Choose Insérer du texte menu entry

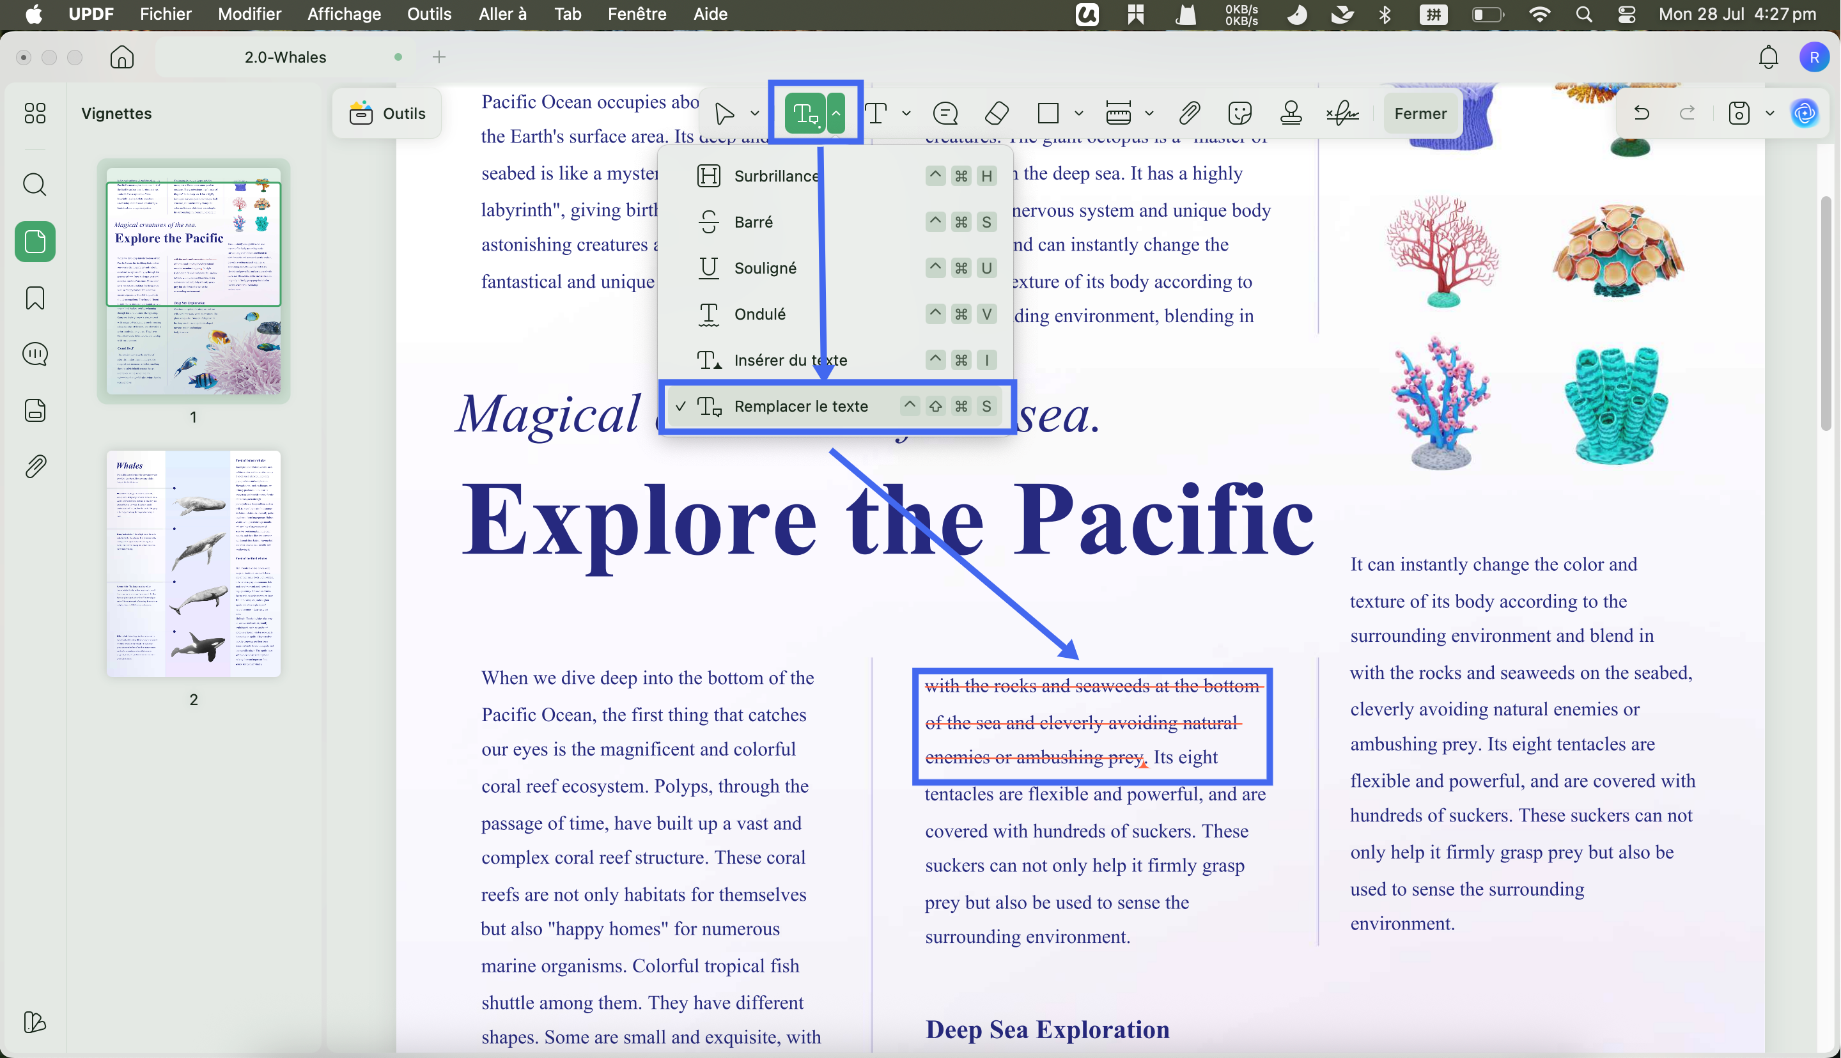pos(836,360)
